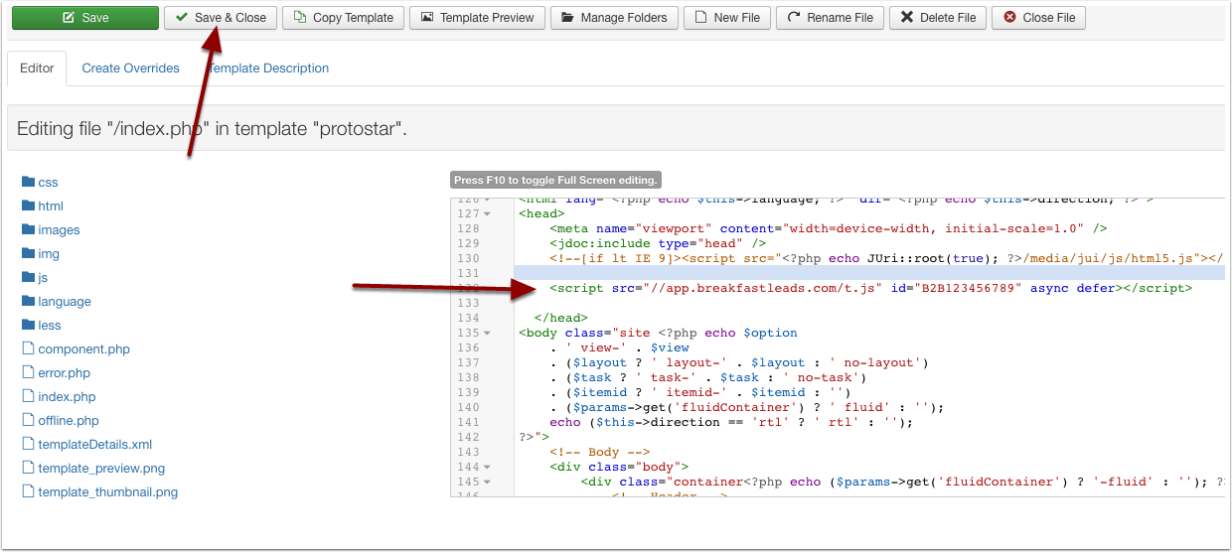Image resolution: width=1232 pixels, height=552 pixels.
Task: Open the template_preview.png file
Action: tap(101, 469)
